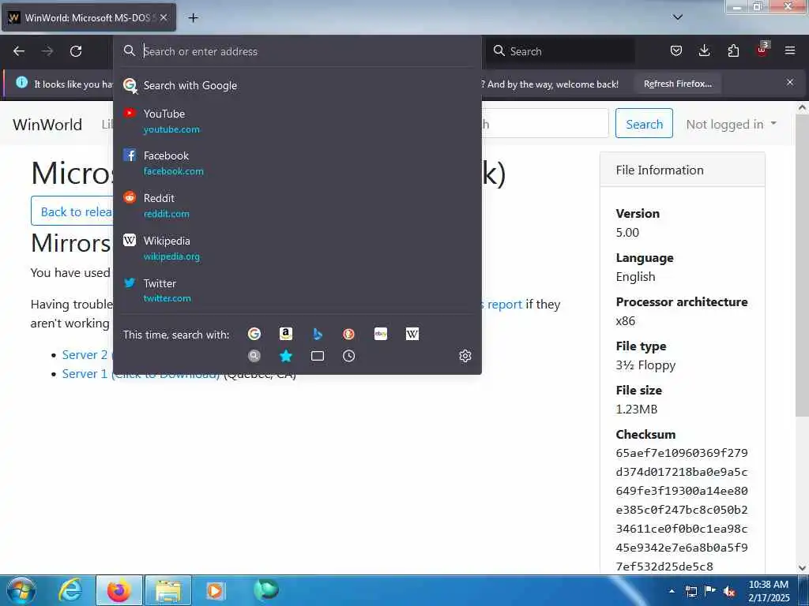The height and width of the screenshot is (606, 809).
Task: Open the Downloads panel
Action: click(x=704, y=50)
